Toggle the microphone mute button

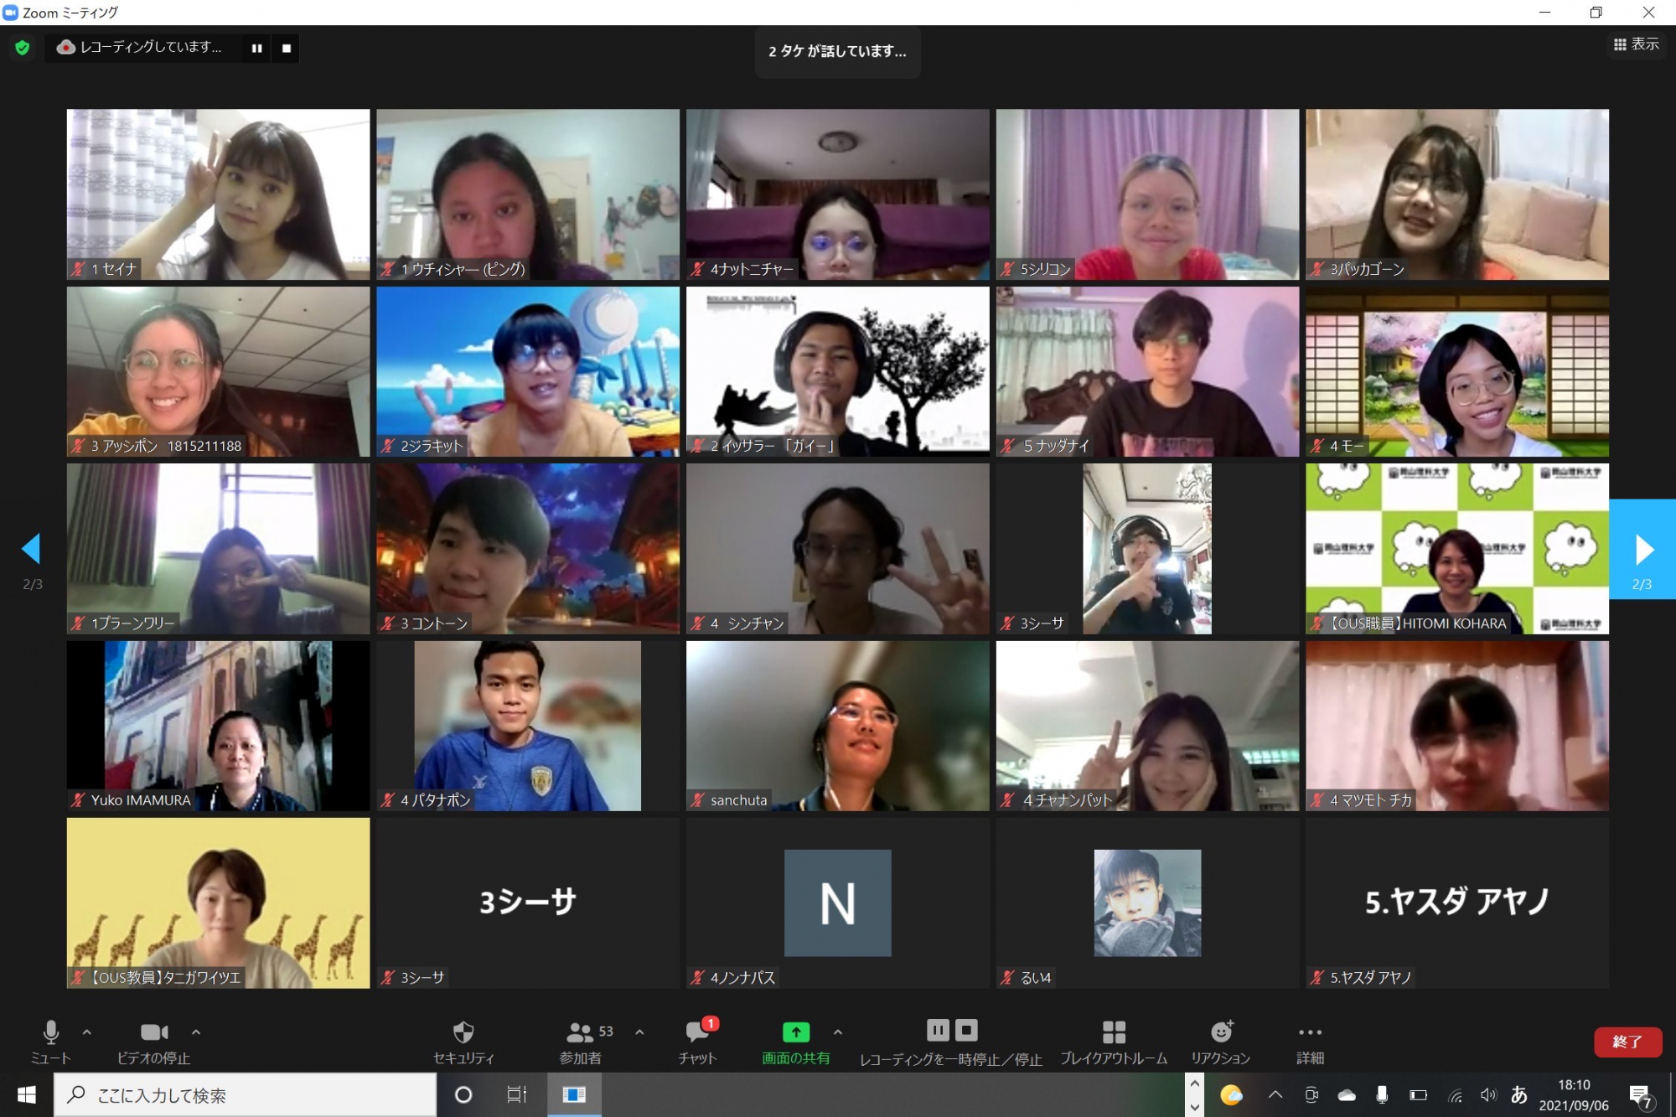tap(50, 1042)
